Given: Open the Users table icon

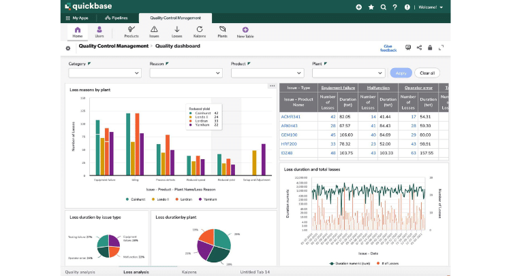Looking at the screenshot, I should click(x=99, y=30).
